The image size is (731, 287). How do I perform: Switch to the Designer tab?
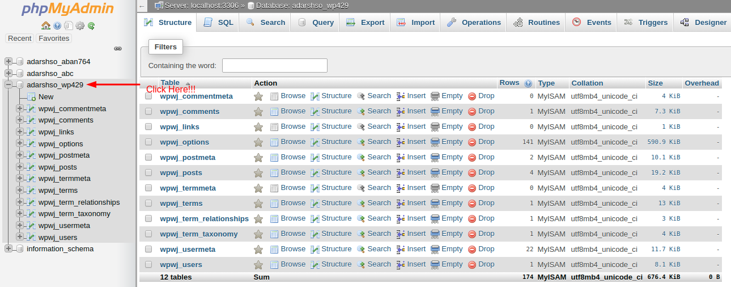(703, 23)
